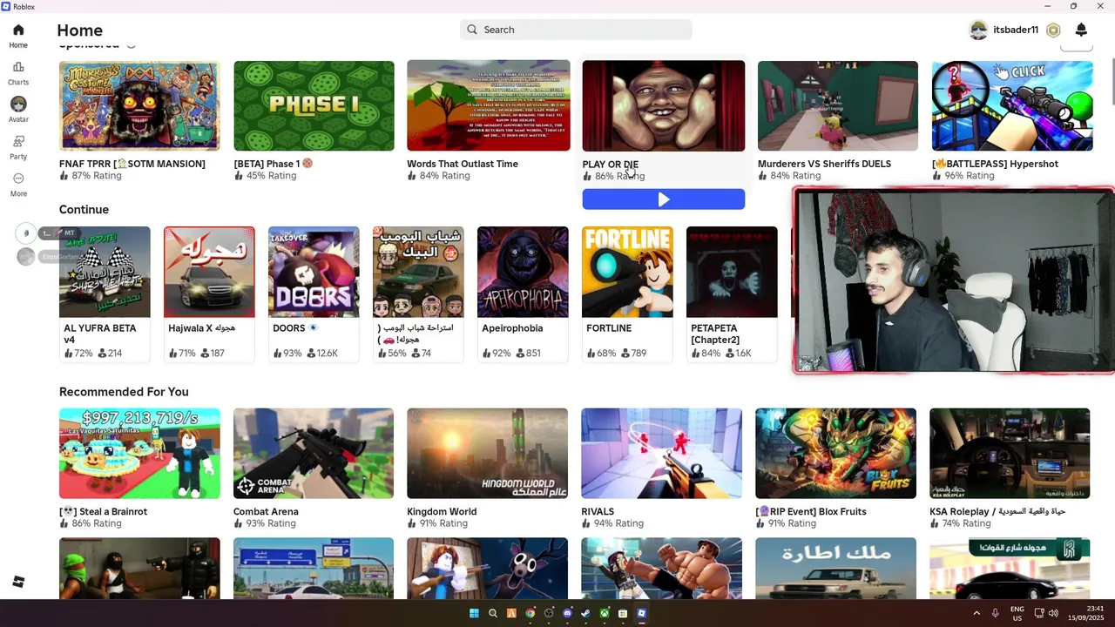Open the Combat Arena game thumbnail
The image size is (1115, 627).
click(314, 454)
